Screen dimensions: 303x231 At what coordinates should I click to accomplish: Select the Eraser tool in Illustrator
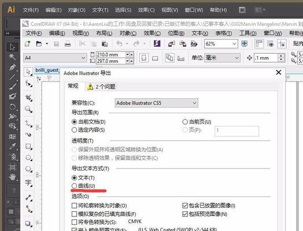pos(12,96)
